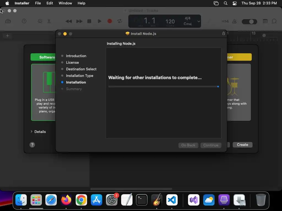This screenshot has width=282, height=211.
Task: Open Visual Studio purple icon in Dock
Action: click(x=194, y=200)
